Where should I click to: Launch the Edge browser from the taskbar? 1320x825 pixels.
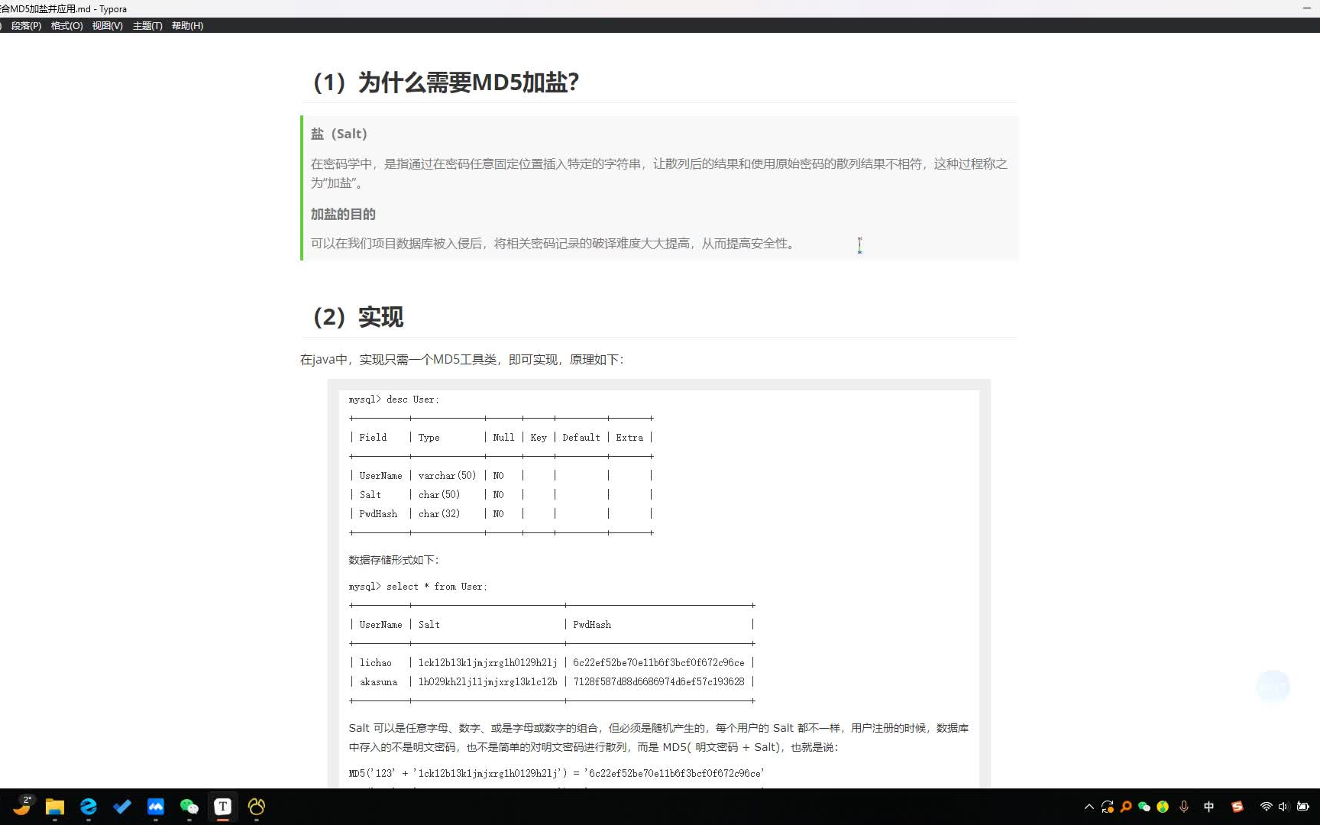tap(89, 807)
